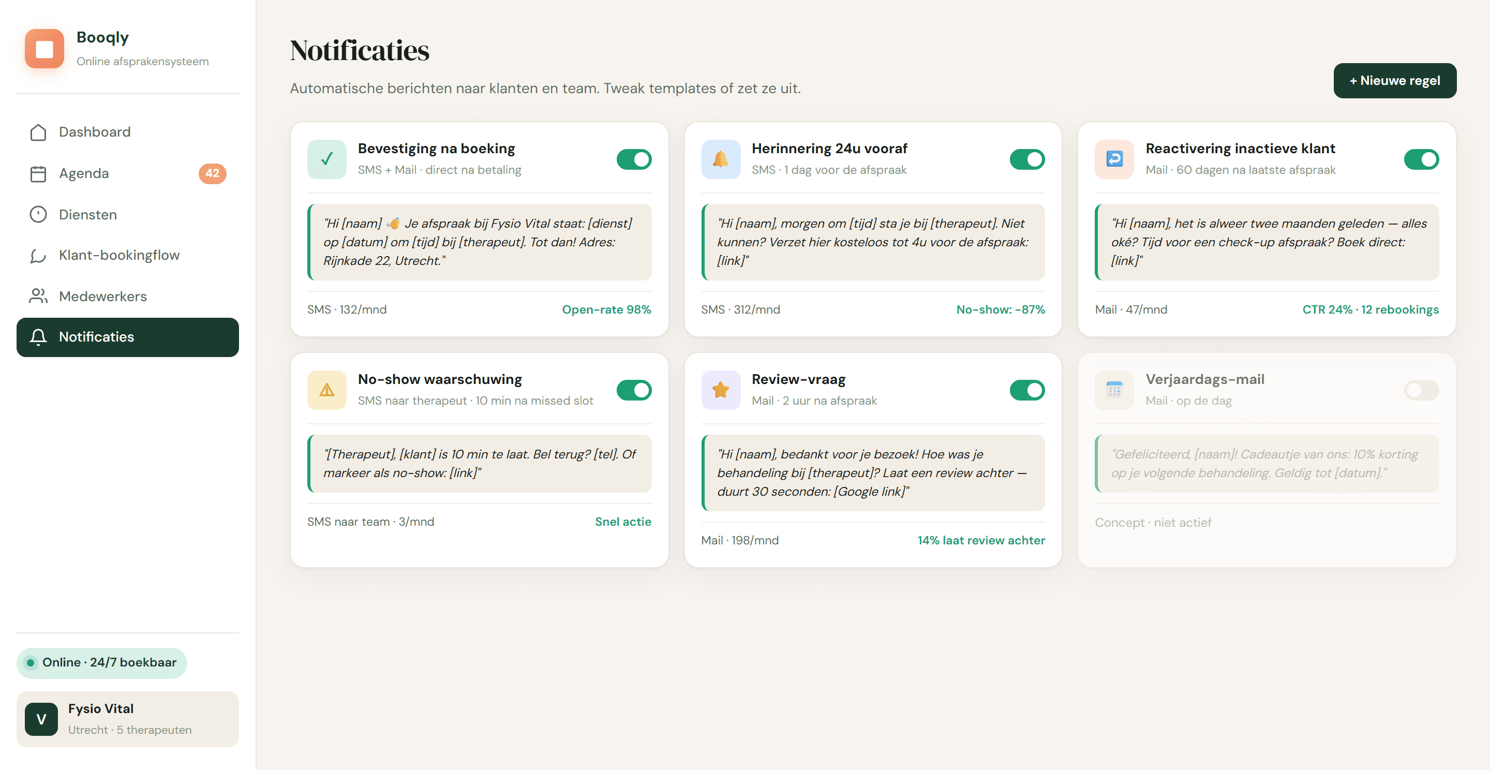
Task: Click SMS naar team · 3/mnd text
Action: point(370,522)
